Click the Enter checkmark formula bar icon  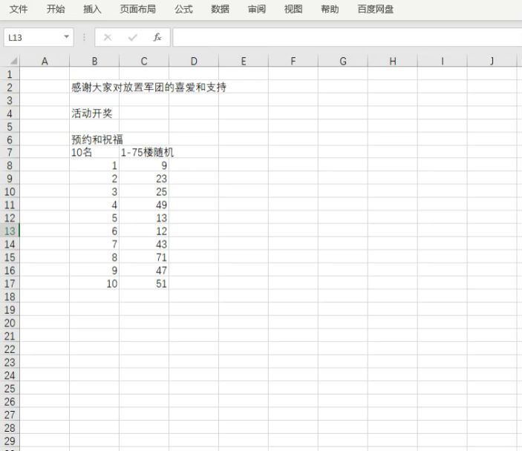click(x=132, y=37)
